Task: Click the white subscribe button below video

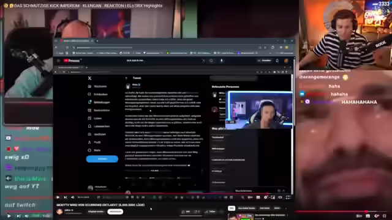Action: point(115,211)
